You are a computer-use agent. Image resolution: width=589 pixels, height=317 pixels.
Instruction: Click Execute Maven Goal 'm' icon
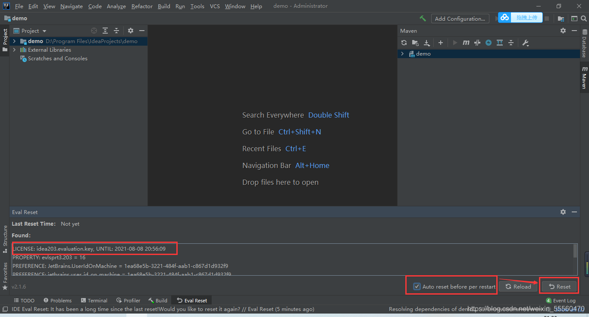pos(466,43)
